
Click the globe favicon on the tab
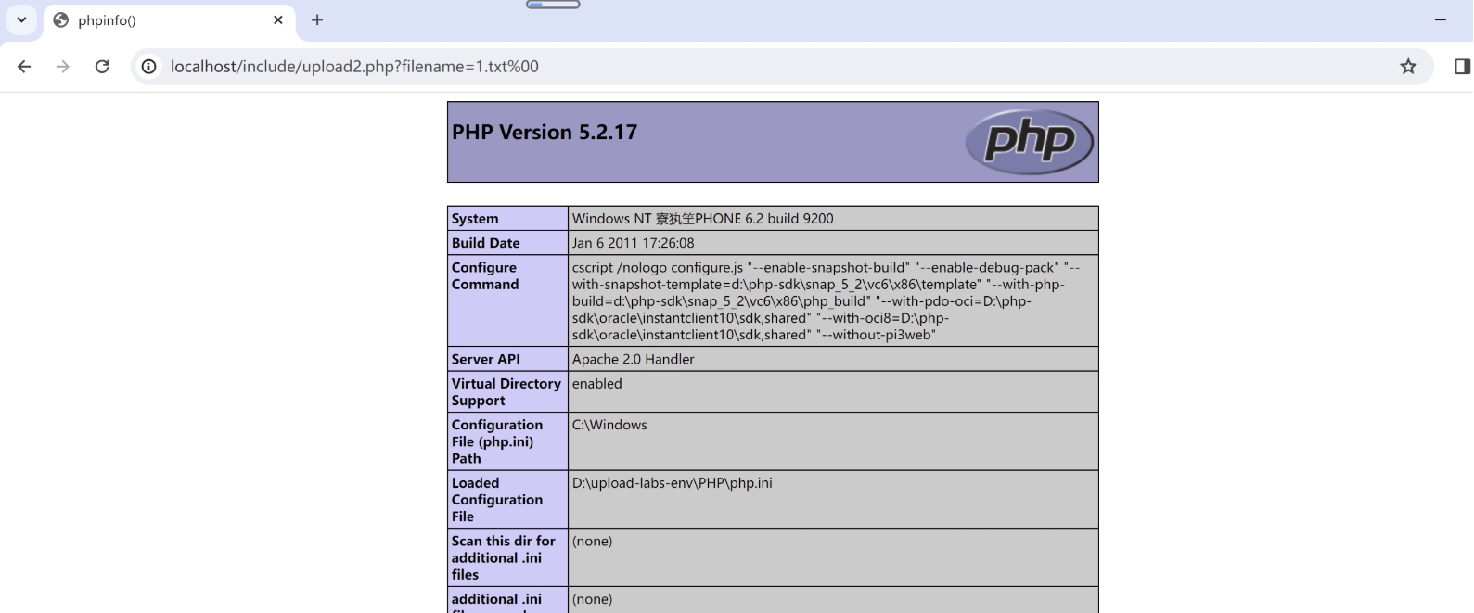tap(61, 20)
